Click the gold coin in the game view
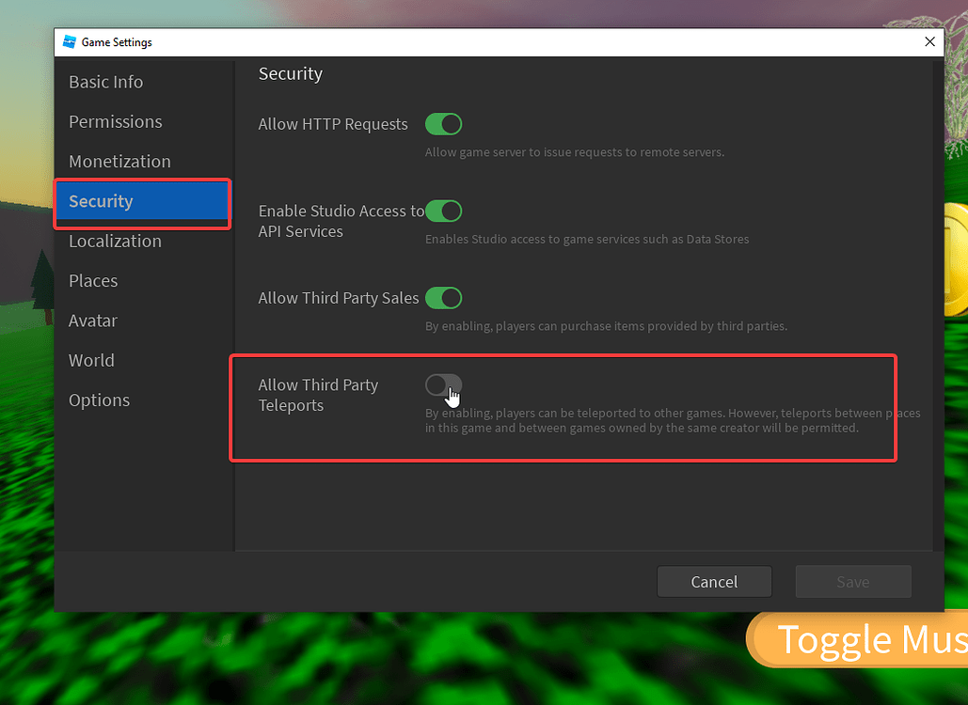This screenshot has width=968, height=705. 956,260
